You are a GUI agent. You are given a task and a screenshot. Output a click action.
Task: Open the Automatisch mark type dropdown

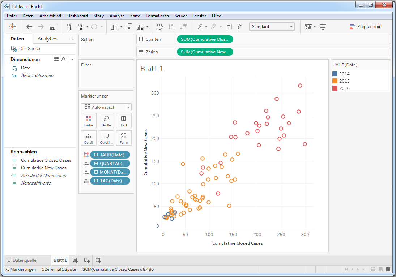point(106,107)
